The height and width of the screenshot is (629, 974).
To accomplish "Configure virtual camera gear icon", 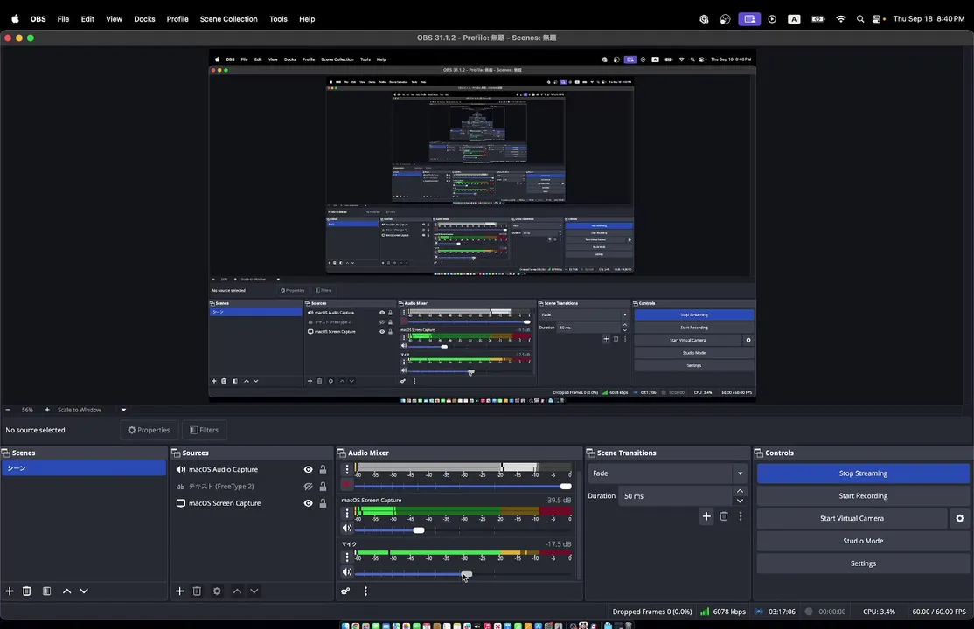I will [x=960, y=518].
